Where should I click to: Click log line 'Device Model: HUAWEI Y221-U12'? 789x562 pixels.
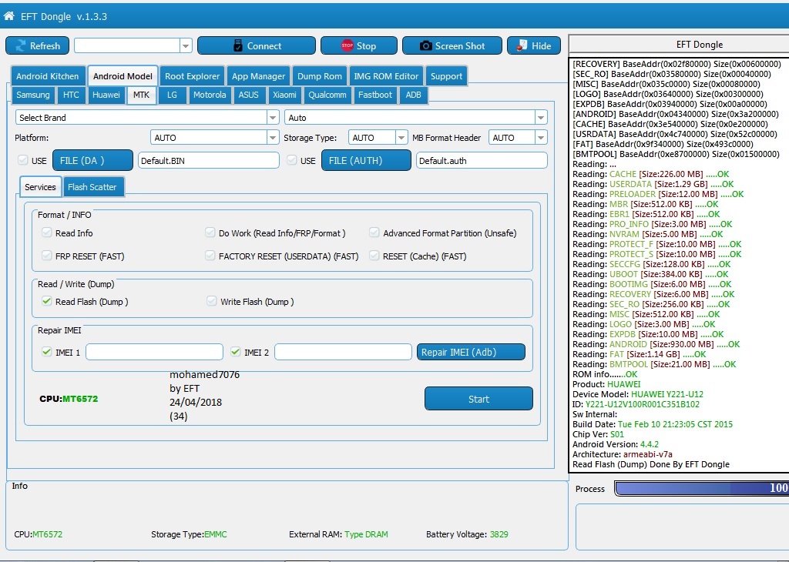(x=637, y=394)
